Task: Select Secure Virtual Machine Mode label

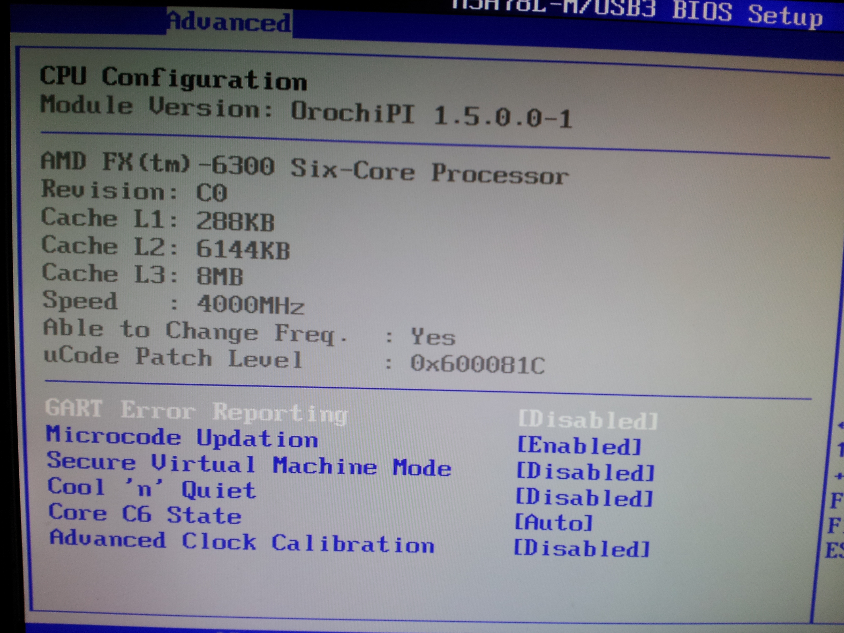Action: 249,464
